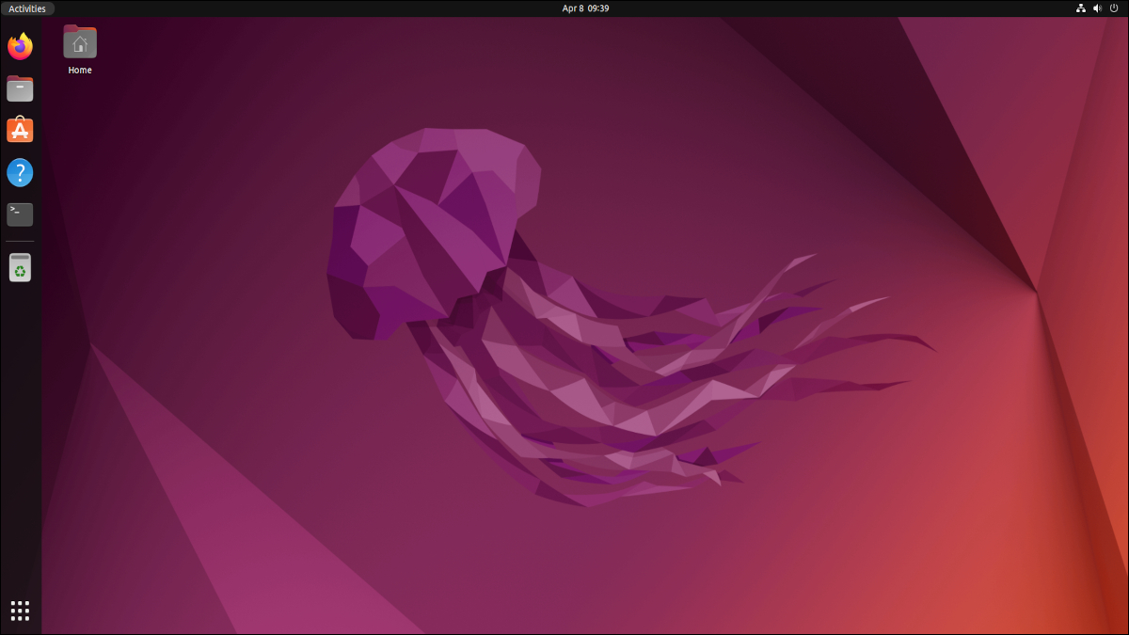Image resolution: width=1129 pixels, height=635 pixels.
Task: Click the power icon in the top bar
Action: click(1116, 8)
